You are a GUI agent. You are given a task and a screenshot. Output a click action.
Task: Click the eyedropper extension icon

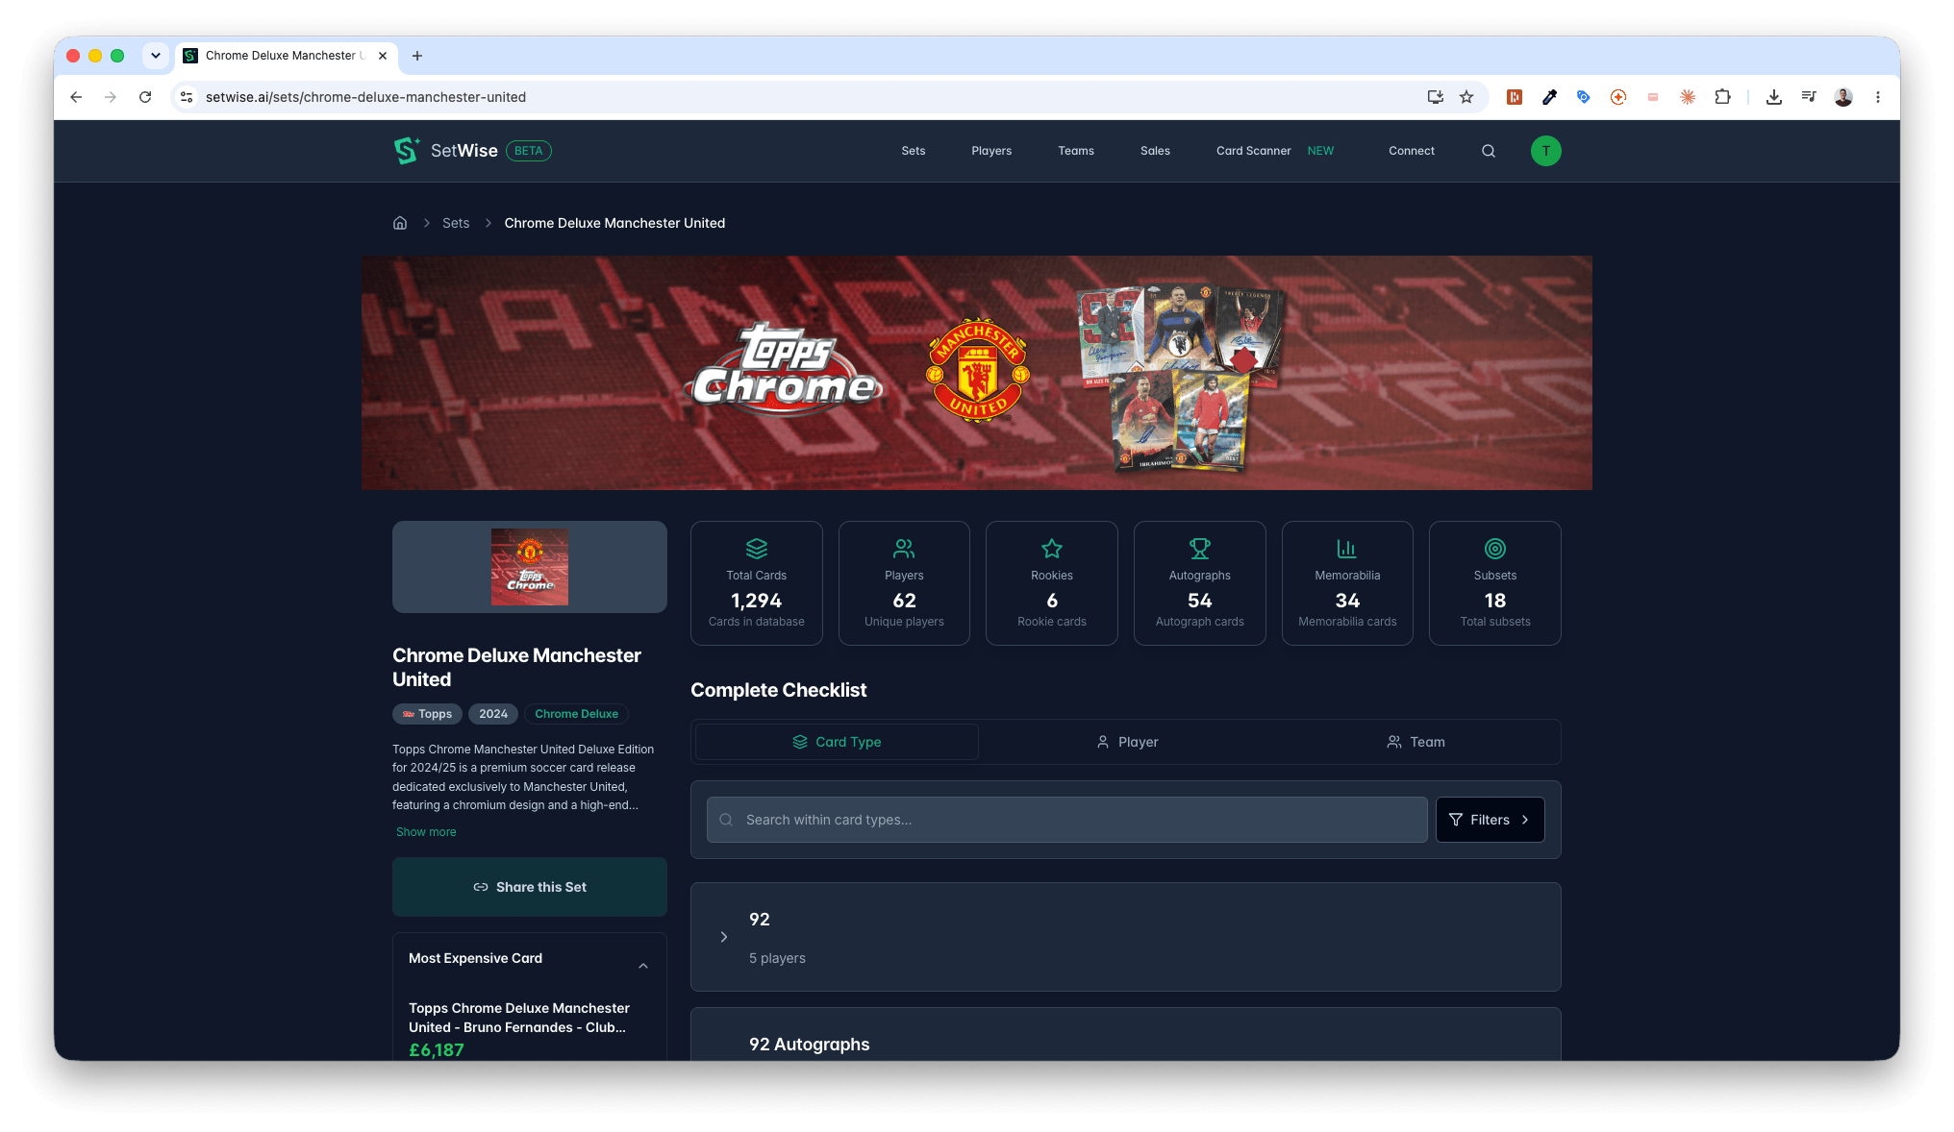[1549, 97]
